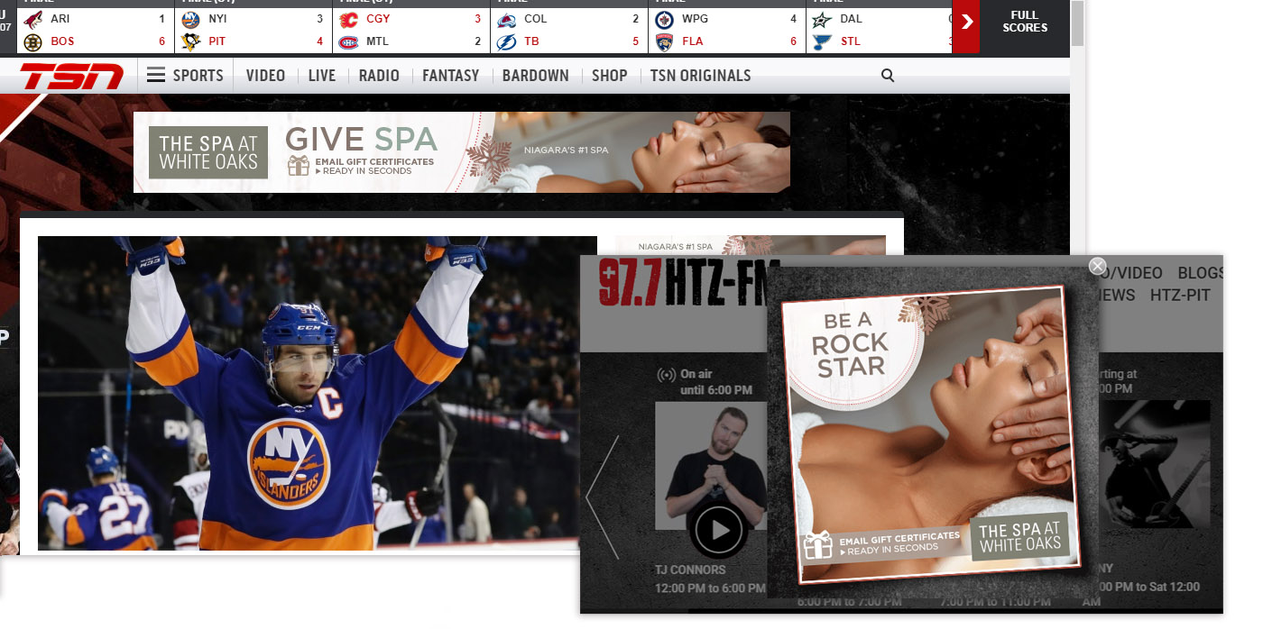Viewport: 1263px width, 629px height.
Task: Click the FULL SCORES button
Action: point(1024,22)
